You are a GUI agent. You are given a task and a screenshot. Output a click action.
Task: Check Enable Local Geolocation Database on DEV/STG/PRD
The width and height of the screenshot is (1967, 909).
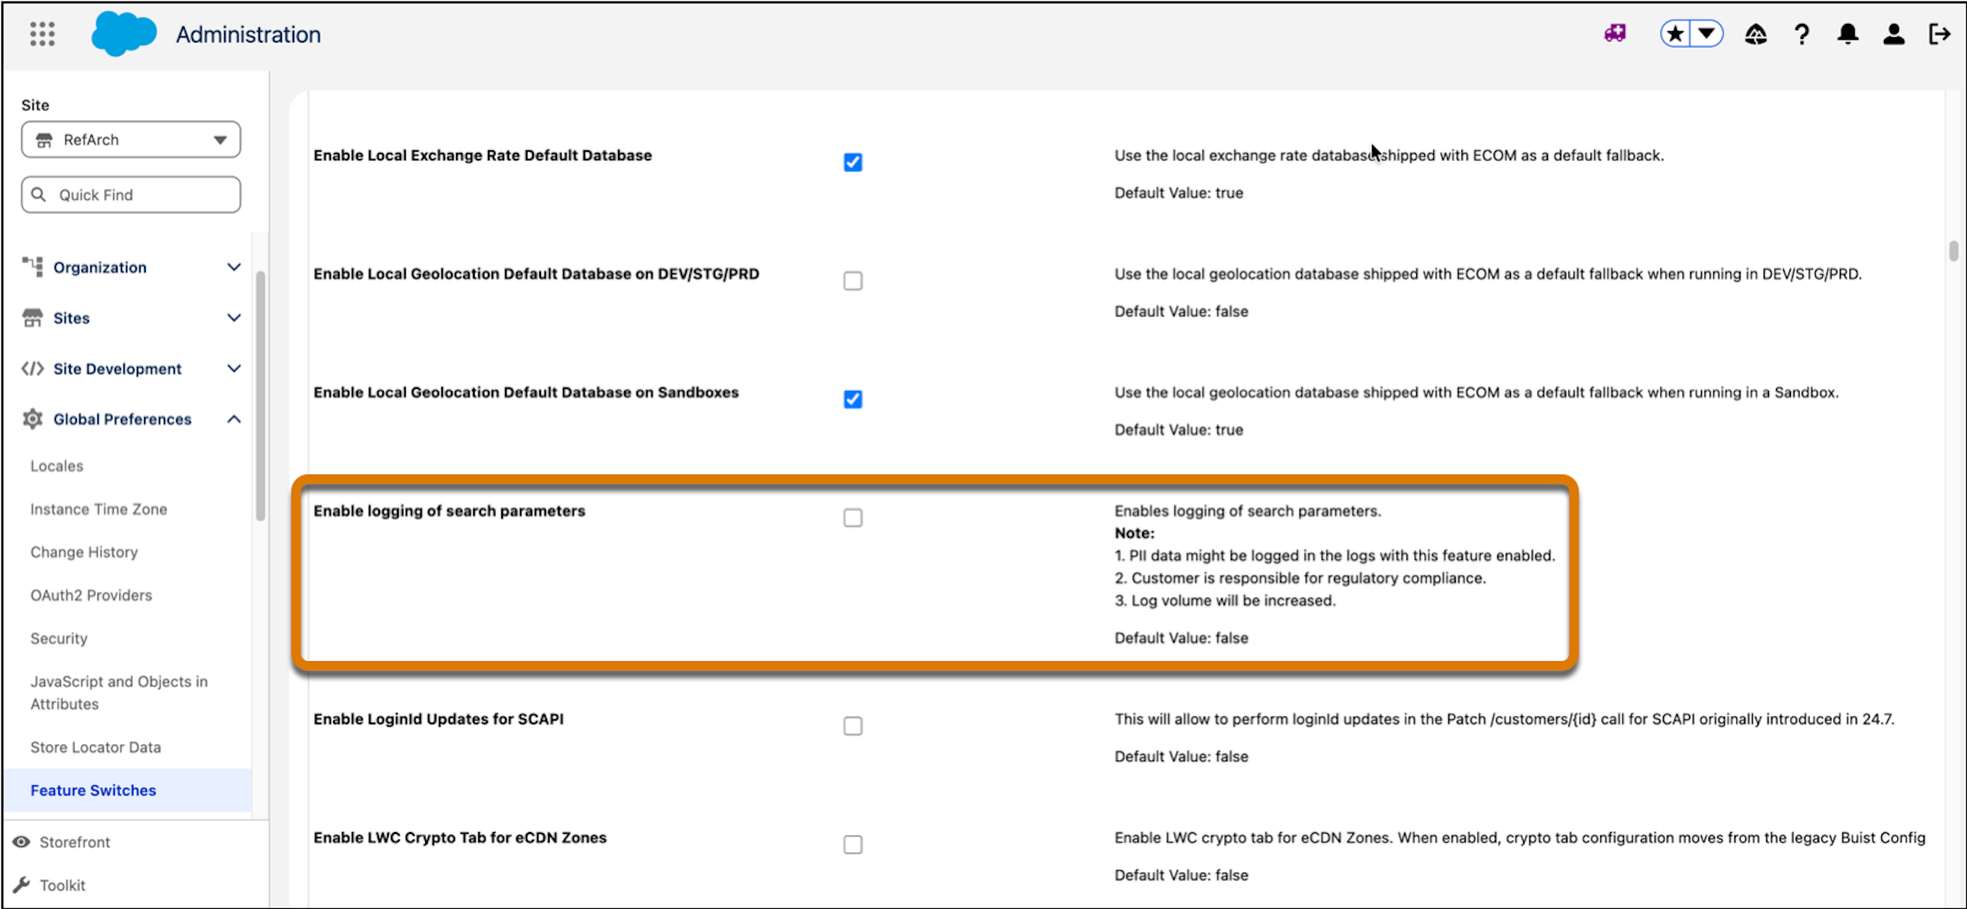(x=853, y=281)
